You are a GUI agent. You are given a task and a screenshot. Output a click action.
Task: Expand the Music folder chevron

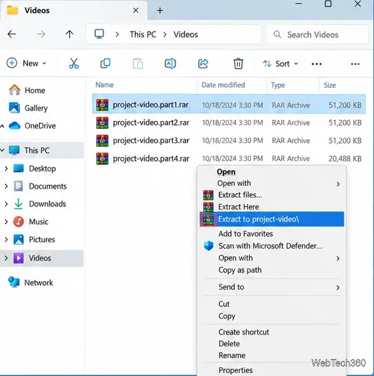[6, 222]
